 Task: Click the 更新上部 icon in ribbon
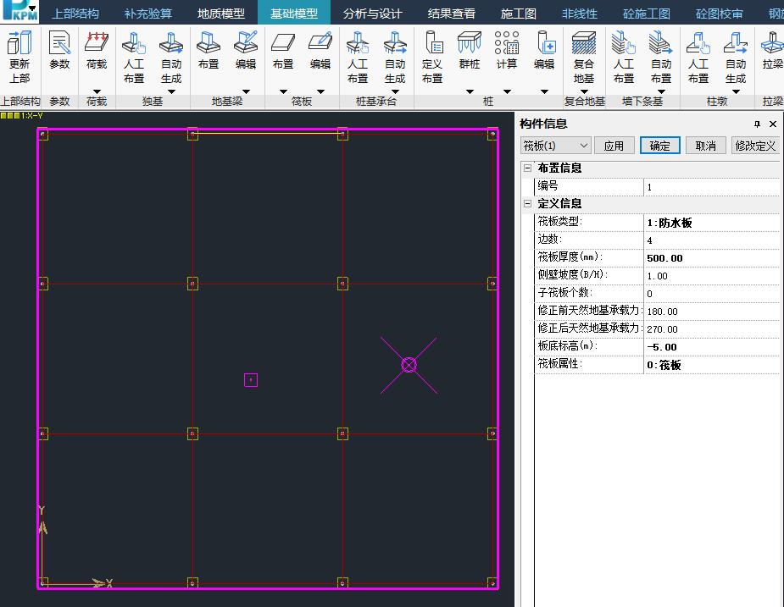point(19,57)
